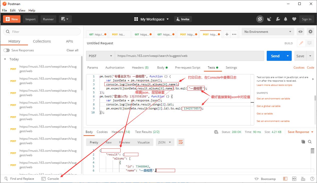
Task: Open the Pre-request Script tab
Action: [x=188, y=68]
